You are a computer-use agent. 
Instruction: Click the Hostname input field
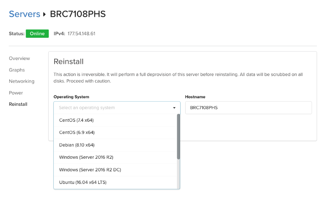tap(248, 108)
